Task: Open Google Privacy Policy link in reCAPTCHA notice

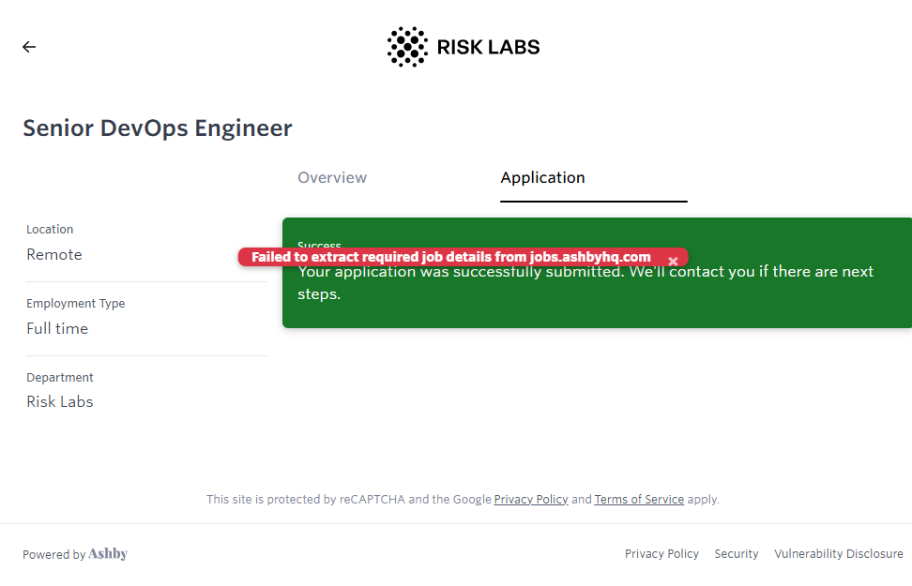Action: pyautogui.click(x=531, y=500)
